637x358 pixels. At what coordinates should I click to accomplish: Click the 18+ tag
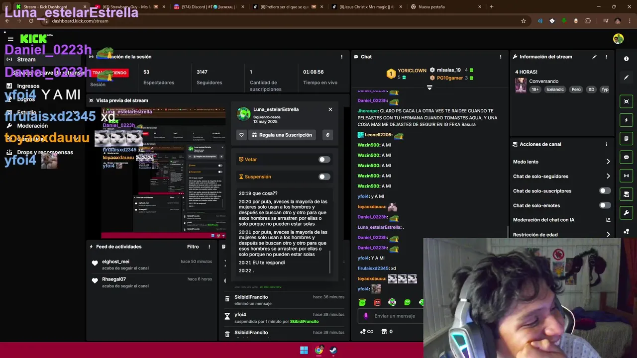[x=535, y=89]
